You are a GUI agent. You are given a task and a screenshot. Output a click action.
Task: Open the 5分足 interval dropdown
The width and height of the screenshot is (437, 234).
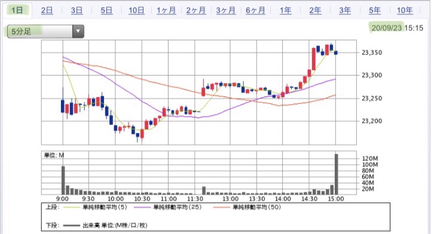(x=45, y=31)
